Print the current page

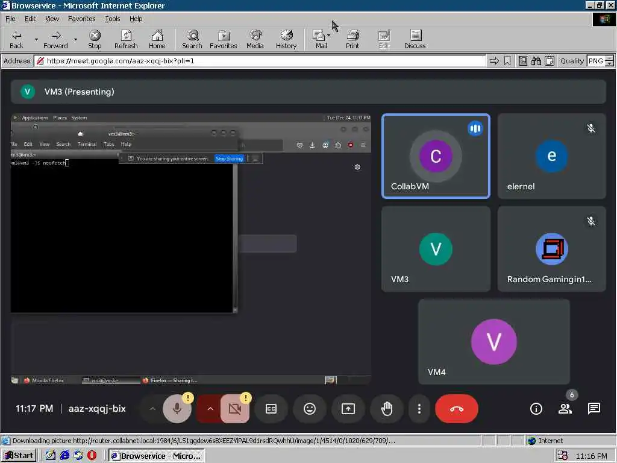click(352, 39)
